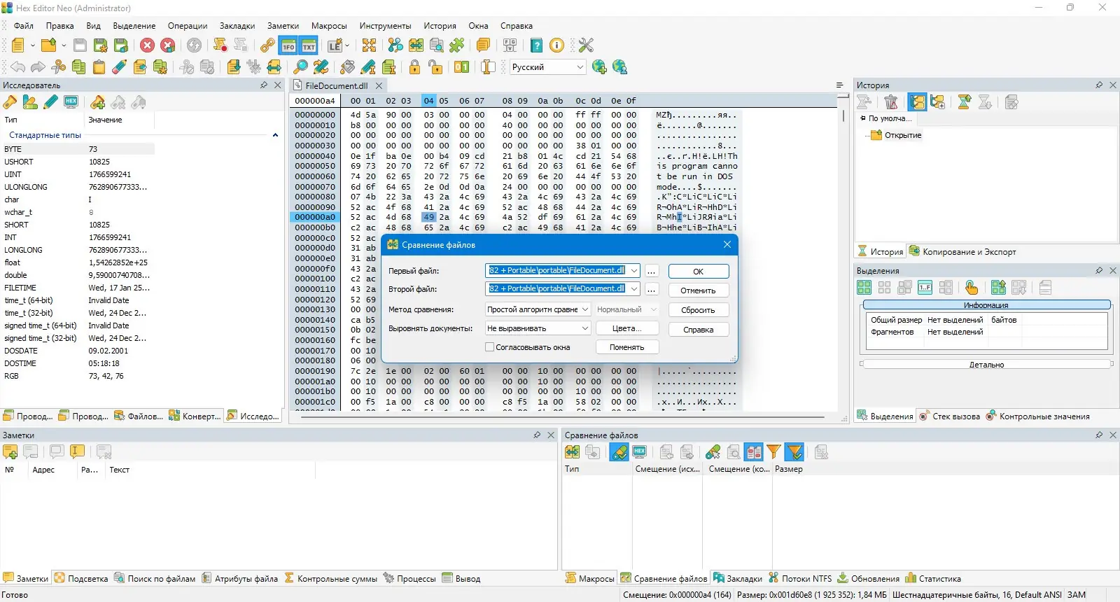Check the Согласовывать окна checkbox
Image resolution: width=1120 pixels, height=602 pixels.
point(490,347)
